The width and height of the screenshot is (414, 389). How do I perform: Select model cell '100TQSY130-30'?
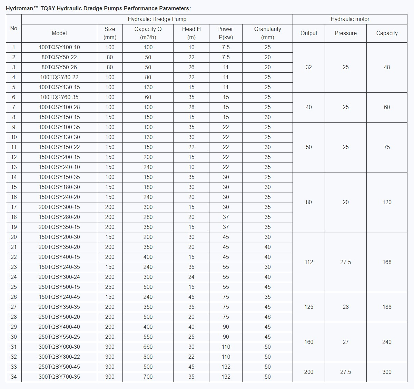pos(59,137)
